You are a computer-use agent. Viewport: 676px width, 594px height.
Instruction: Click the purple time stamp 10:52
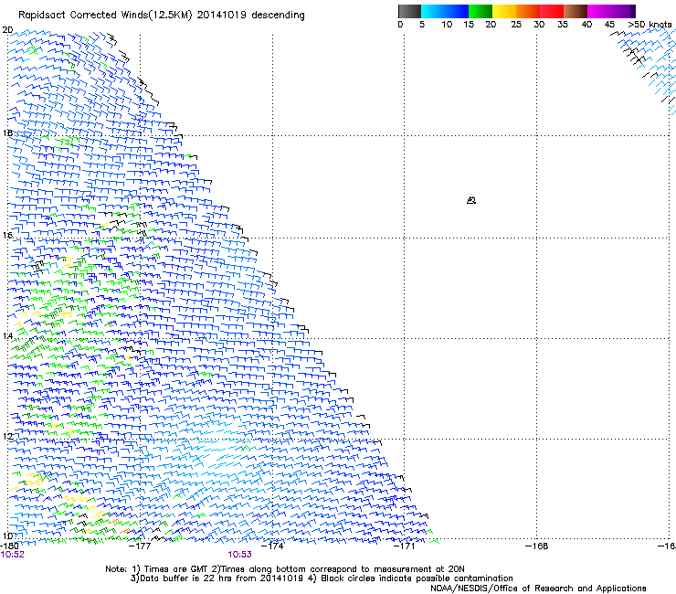point(12,555)
